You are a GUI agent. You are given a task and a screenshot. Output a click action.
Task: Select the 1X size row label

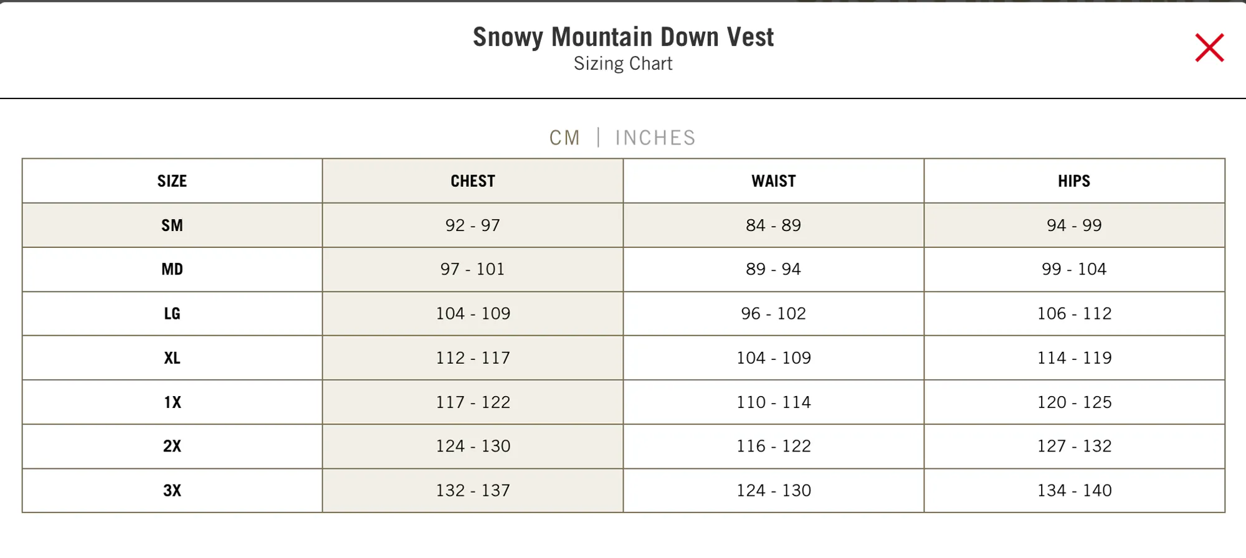[x=172, y=402]
